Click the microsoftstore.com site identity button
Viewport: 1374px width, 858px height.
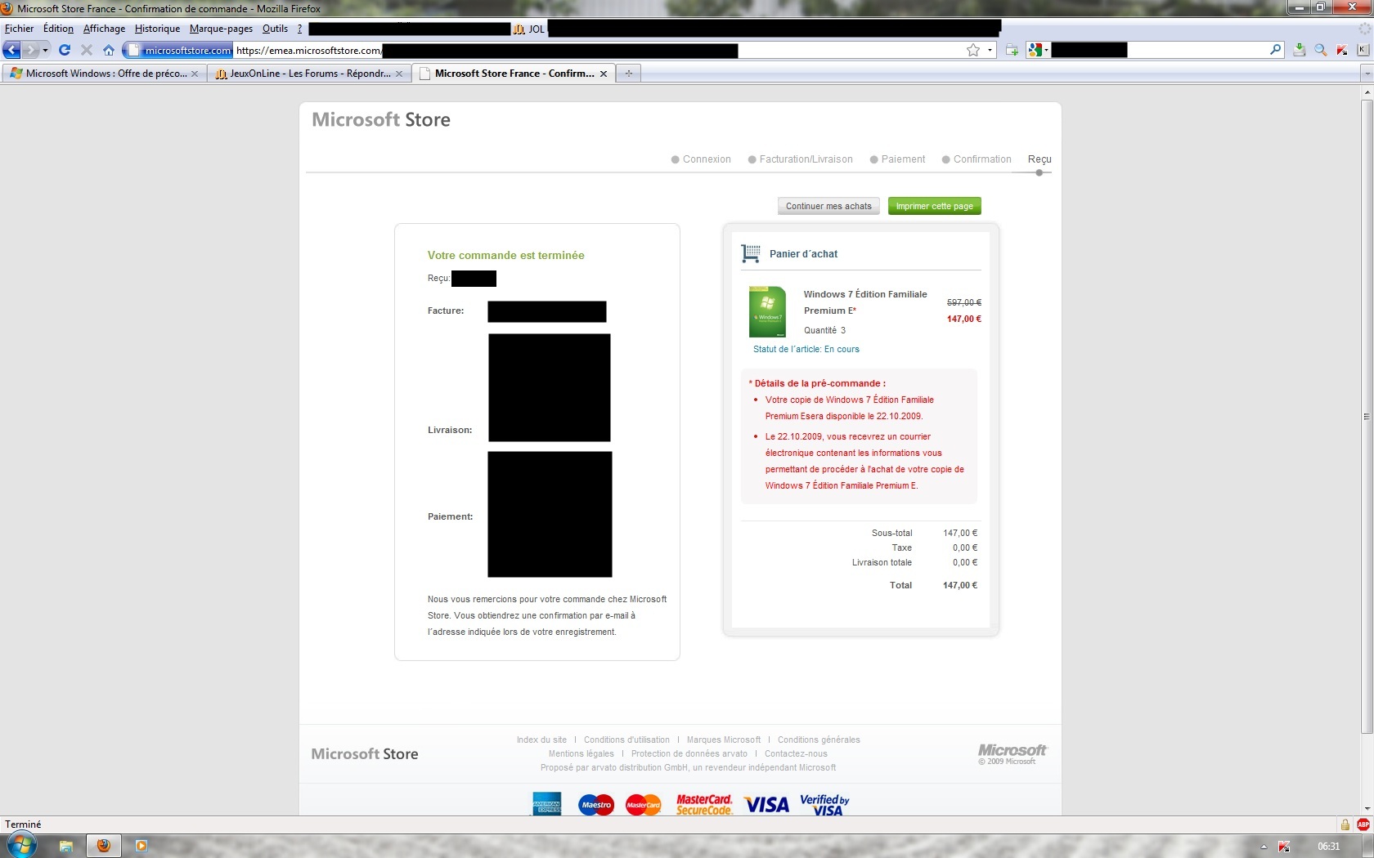click(178, 50)
